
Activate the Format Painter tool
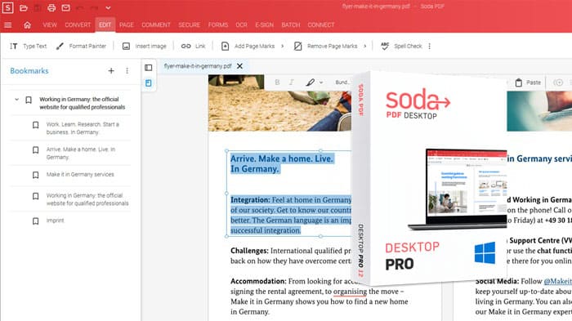81,46
